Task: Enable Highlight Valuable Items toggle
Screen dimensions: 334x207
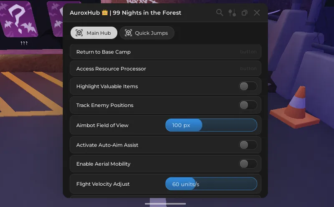Action: pyautogui.click(x=248, y=86)
